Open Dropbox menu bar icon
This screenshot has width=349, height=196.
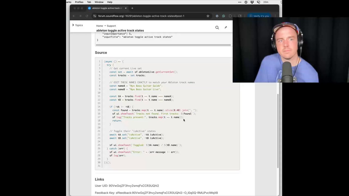point(252,2)
